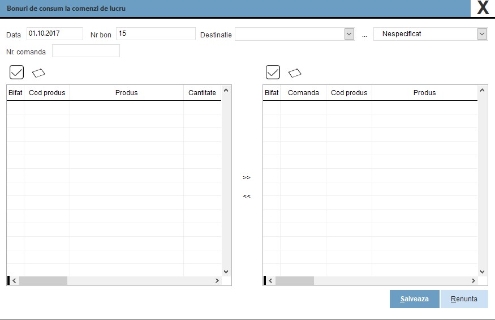495x320 pixels.
Task: Click the eraser icon above the left table
Action: tap(38, 73)
